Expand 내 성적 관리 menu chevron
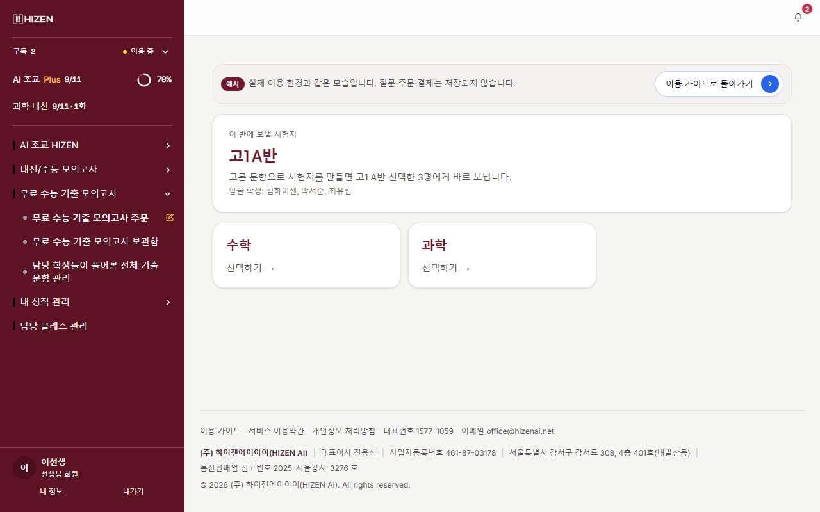The height and width of the screenshot is (512, 820). click(x=168, y=302)
